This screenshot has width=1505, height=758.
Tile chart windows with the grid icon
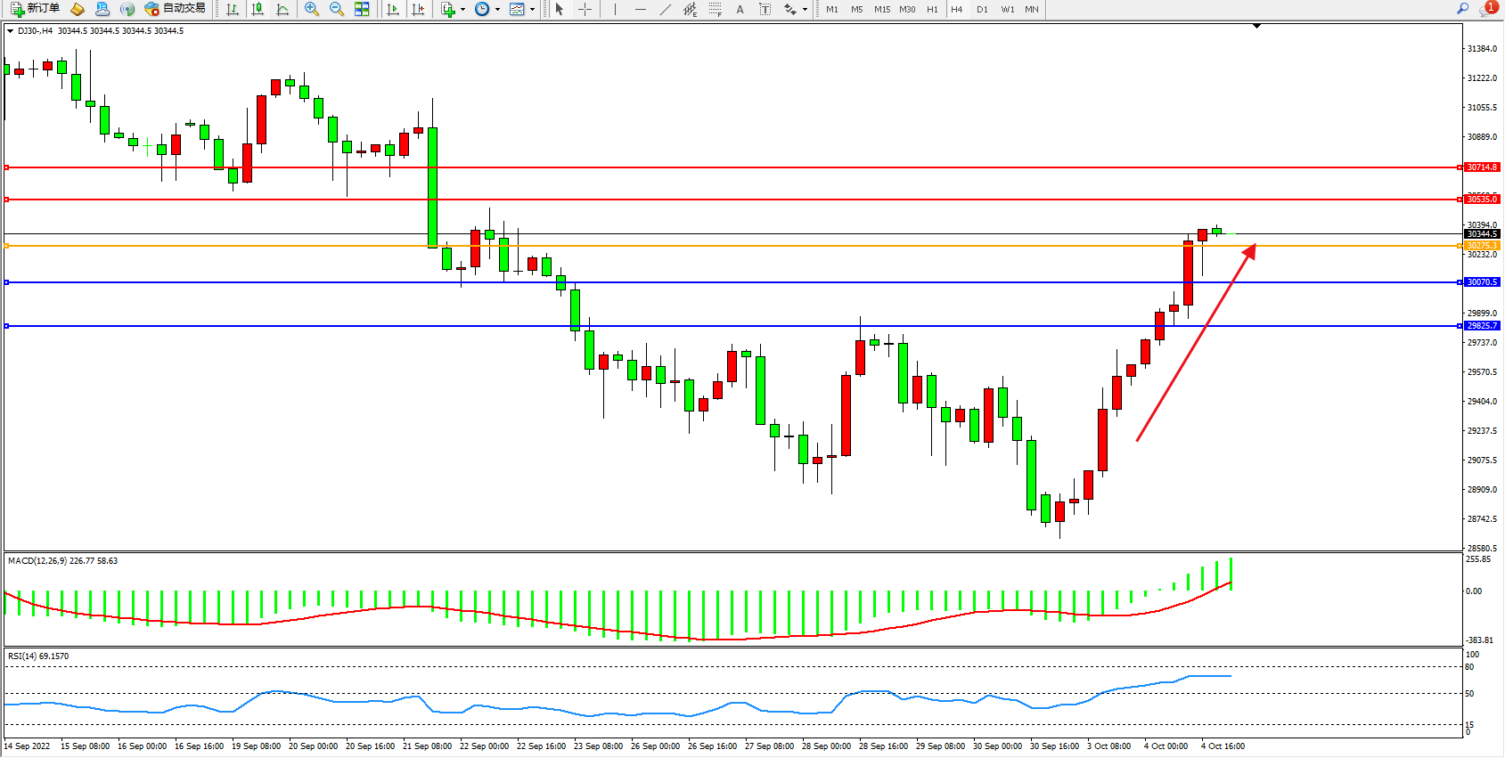click(x=362, y=9)
